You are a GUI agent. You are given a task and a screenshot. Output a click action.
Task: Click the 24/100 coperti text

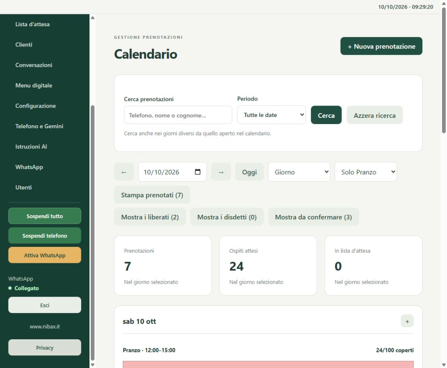click(x=395, y=350)
